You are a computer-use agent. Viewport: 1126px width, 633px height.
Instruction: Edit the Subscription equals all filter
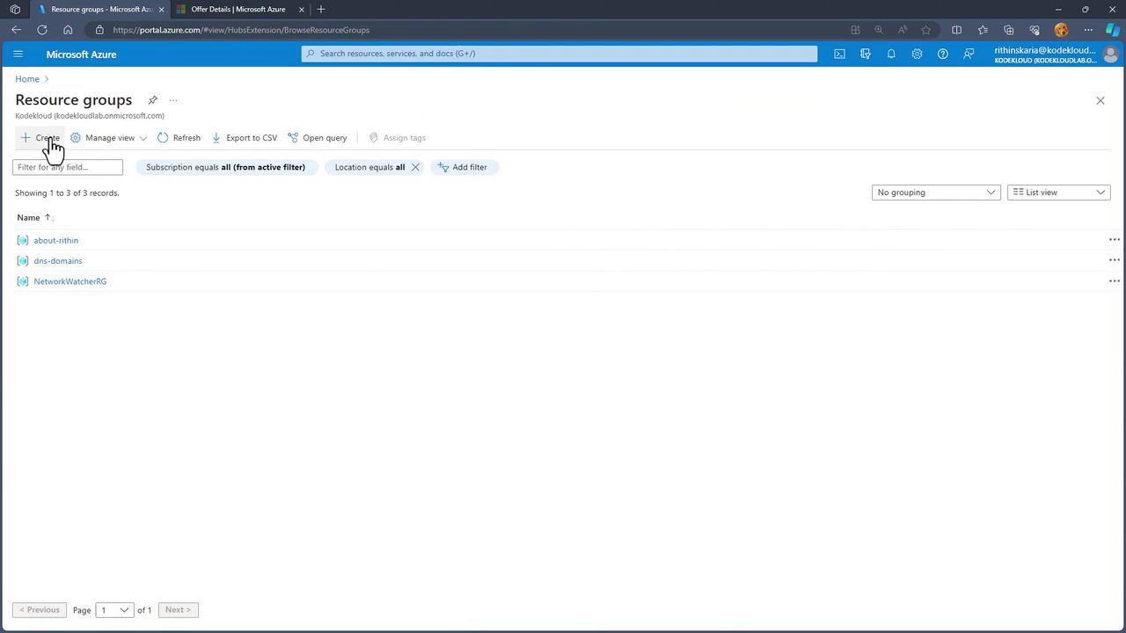226,167
